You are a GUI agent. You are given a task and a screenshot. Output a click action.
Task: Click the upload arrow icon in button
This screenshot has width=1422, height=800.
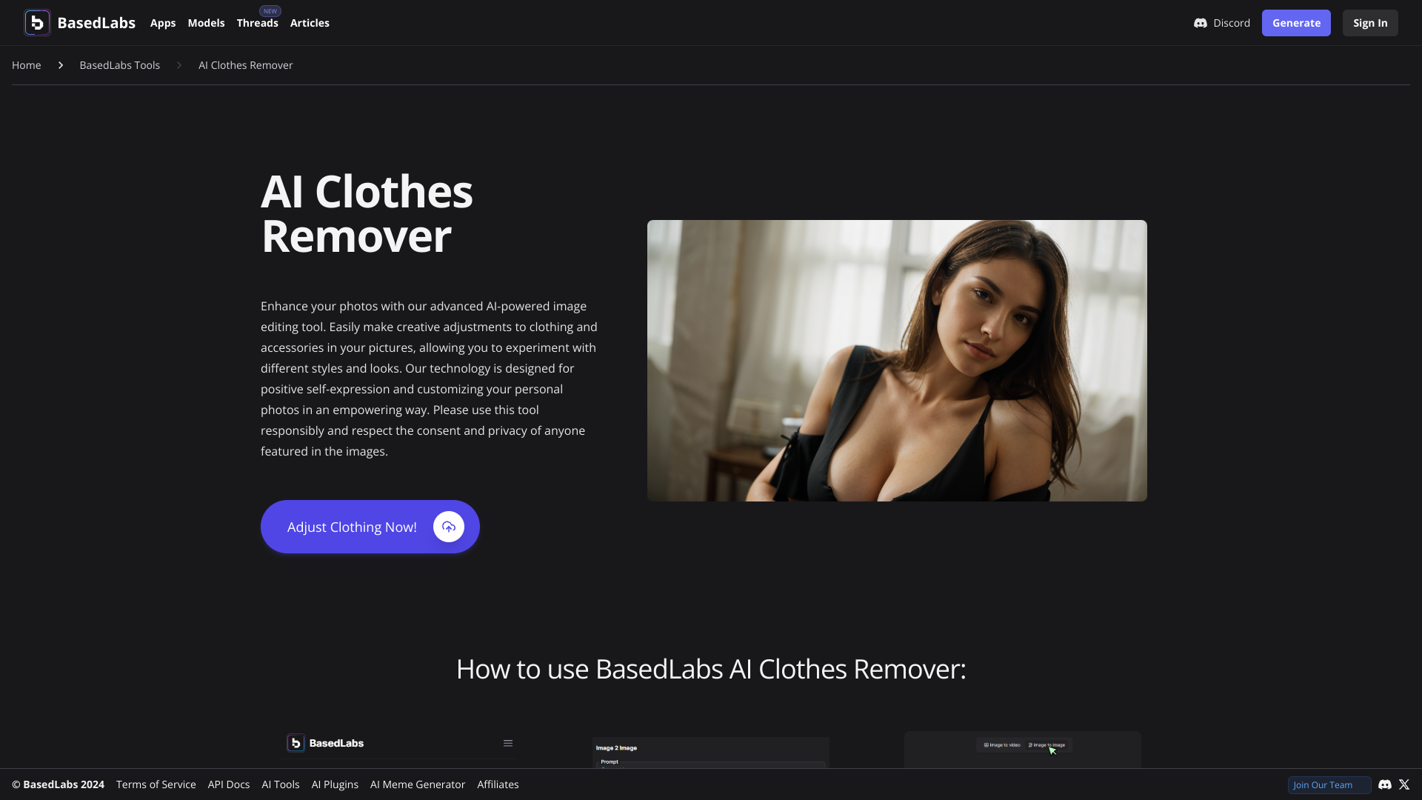click(x=447, y=527)
